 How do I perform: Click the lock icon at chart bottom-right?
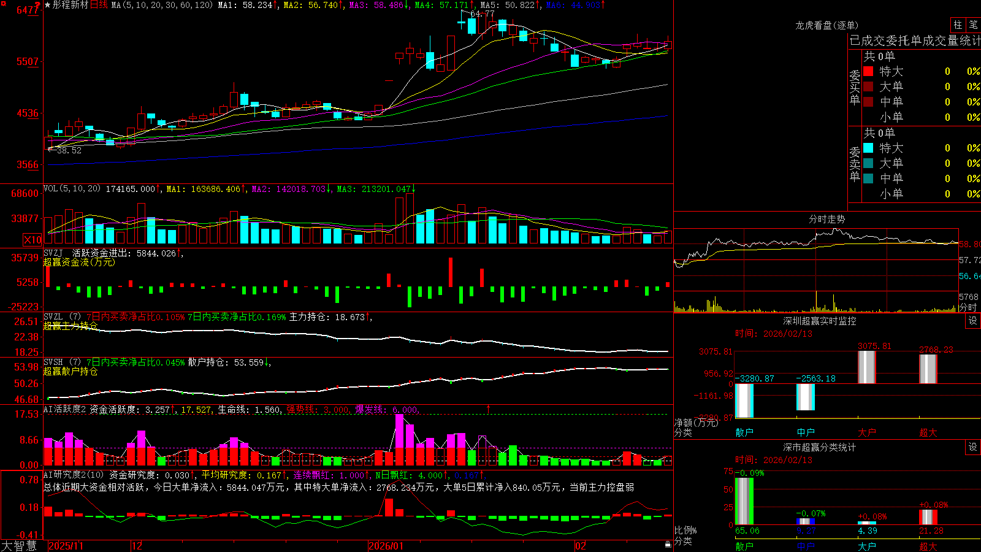pyautogui.click(x=668, y=544)
